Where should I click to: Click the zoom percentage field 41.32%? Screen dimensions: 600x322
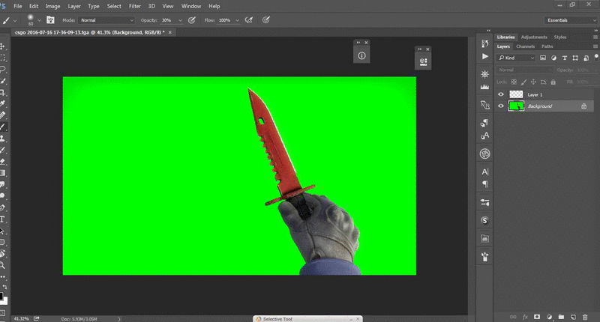click(21, 318)
